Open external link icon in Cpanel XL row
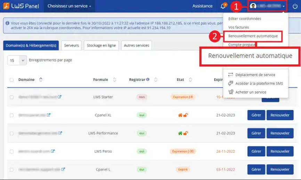301x180 pixels. pos(49,115)
